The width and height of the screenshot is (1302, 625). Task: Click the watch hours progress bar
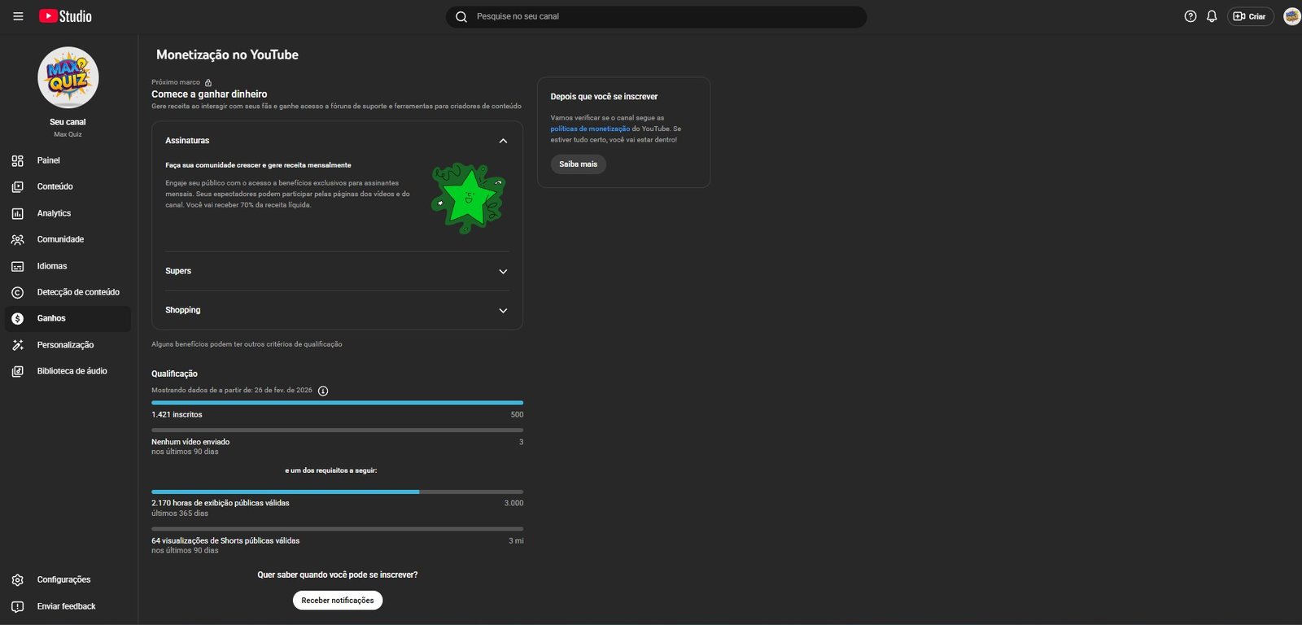tap(337, 492)
